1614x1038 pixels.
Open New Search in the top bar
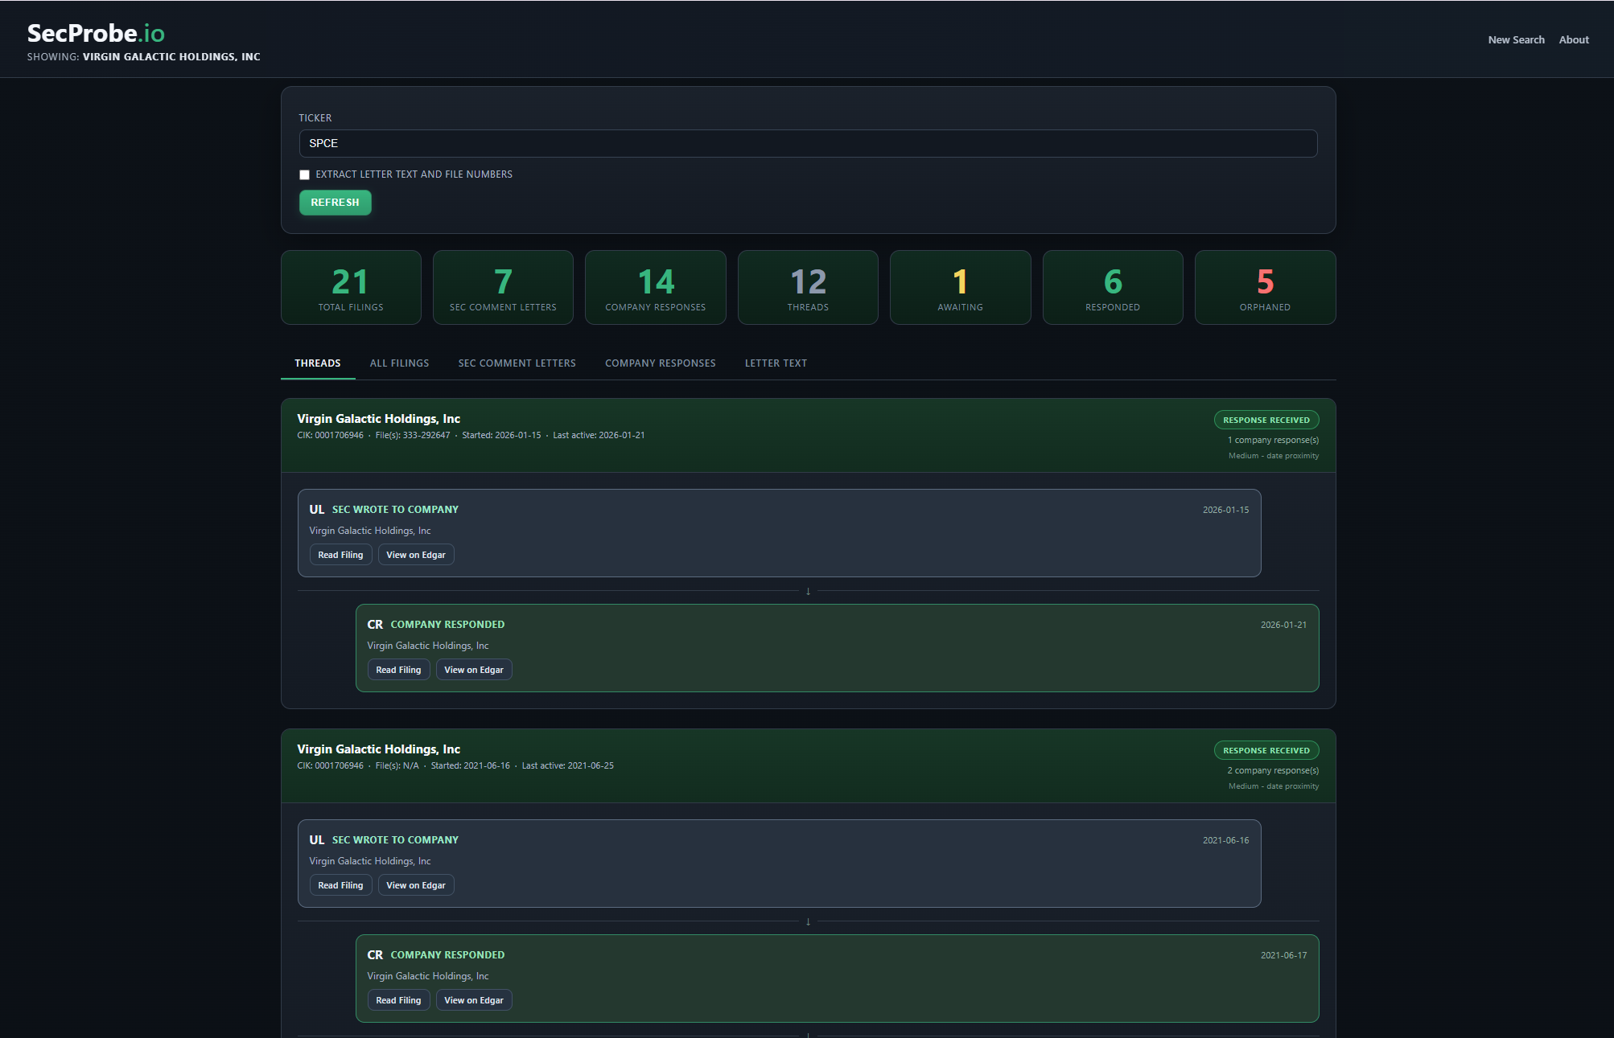pyautogui.click(x=1516, y=39)
